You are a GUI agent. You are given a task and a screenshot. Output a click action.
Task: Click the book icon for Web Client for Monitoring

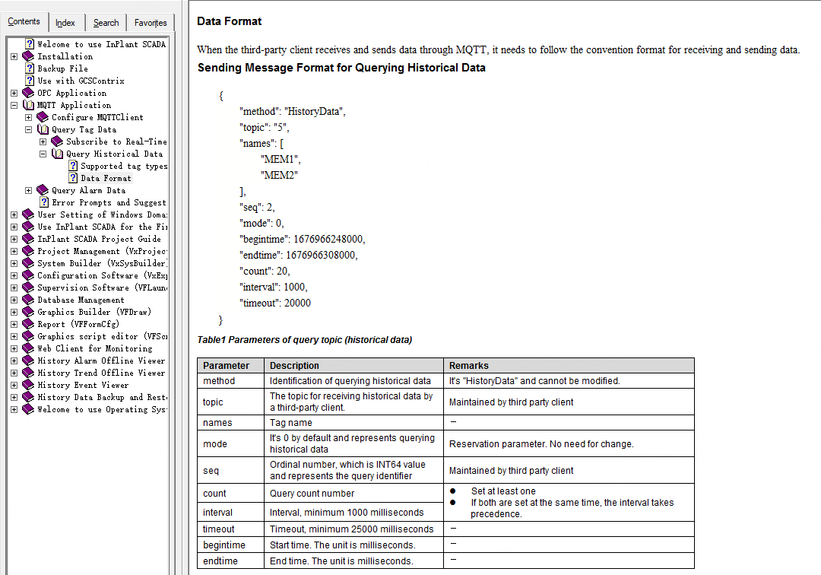click(x=28, y=348)
